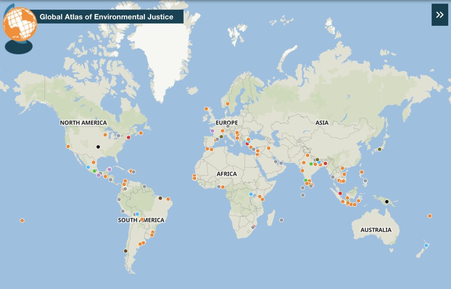Click the orange marker northwest of Ireland
This screenshot has width=451, height=289.
point(206,109)
